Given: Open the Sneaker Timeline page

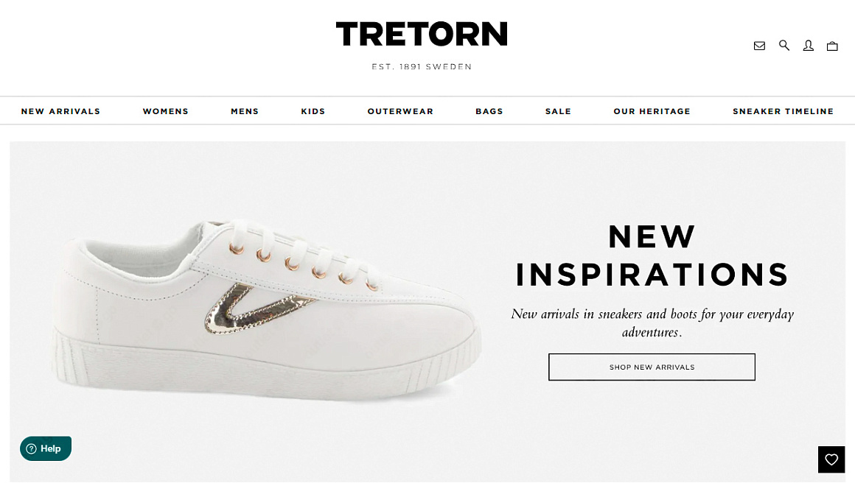Looking at the screenshot, I should (x=783, y=111).
